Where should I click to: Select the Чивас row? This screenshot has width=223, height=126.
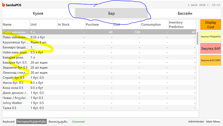(x=99, y=98)
